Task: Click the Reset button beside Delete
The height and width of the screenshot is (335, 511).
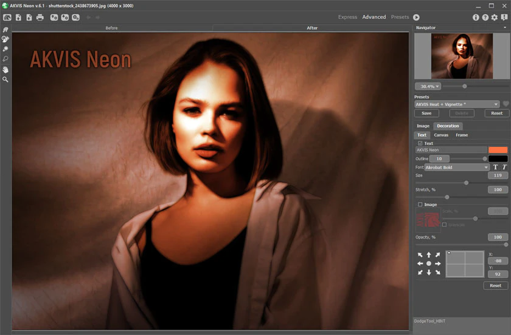Action: 496,113
